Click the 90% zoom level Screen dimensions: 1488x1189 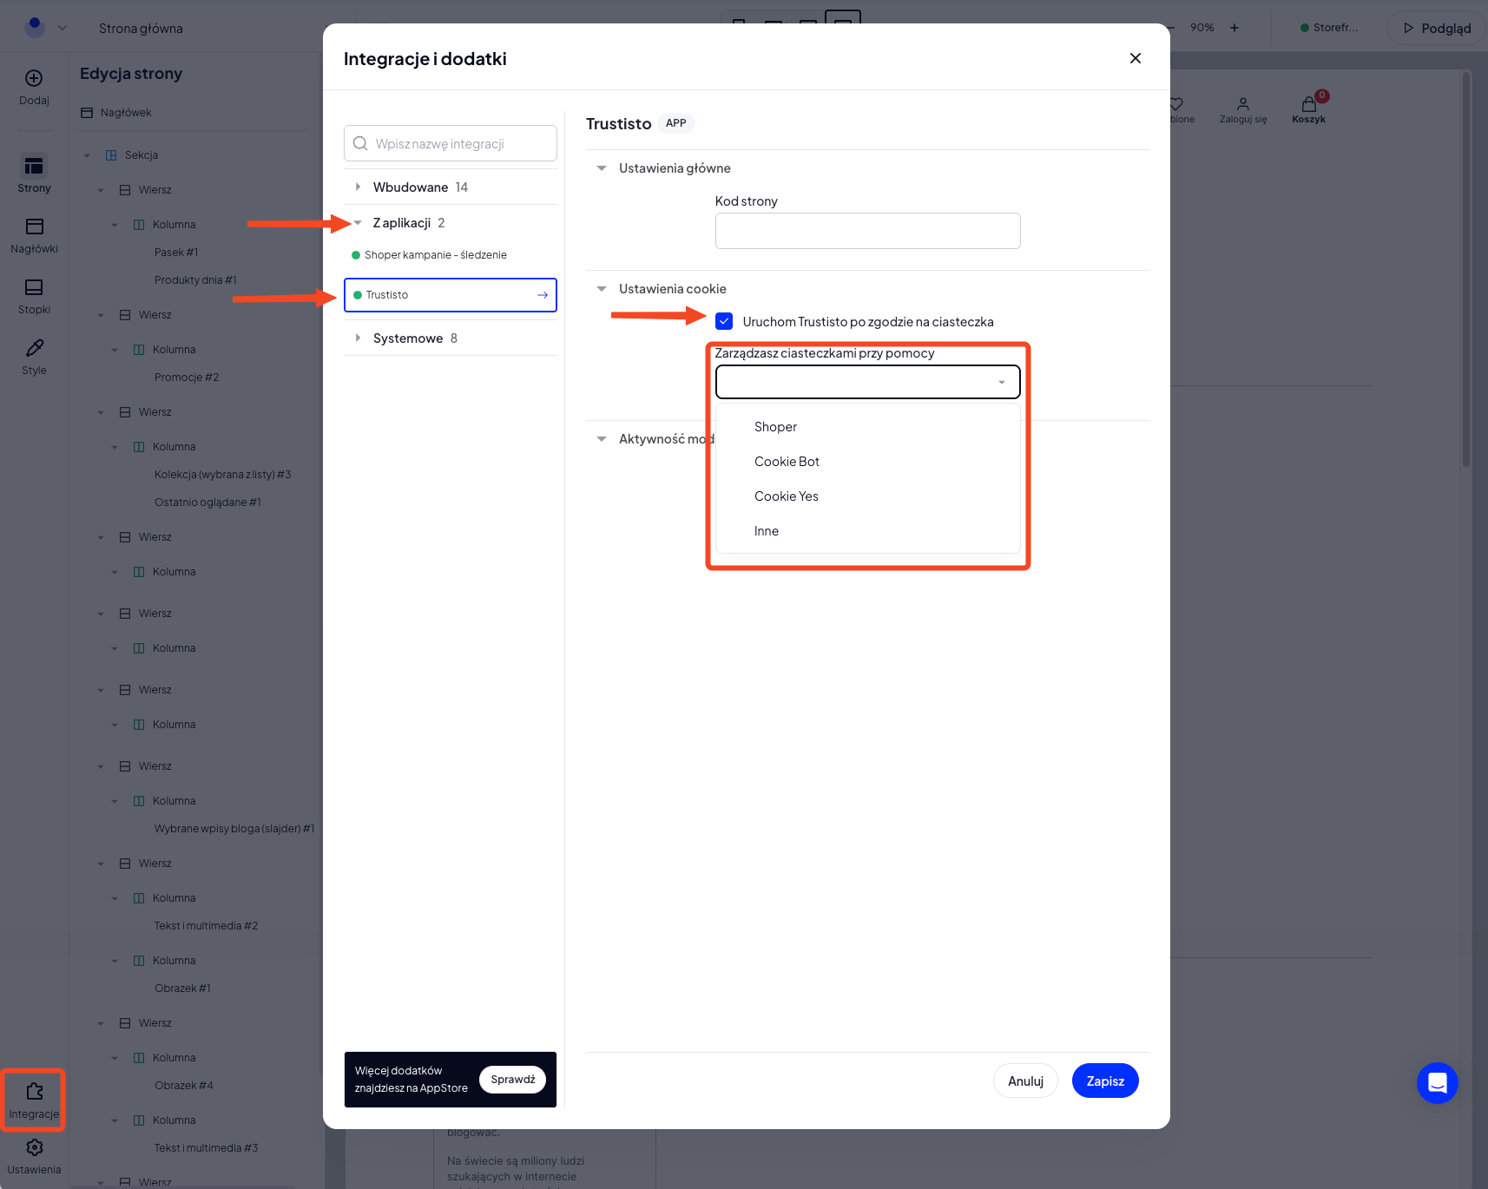(1202, 28)
